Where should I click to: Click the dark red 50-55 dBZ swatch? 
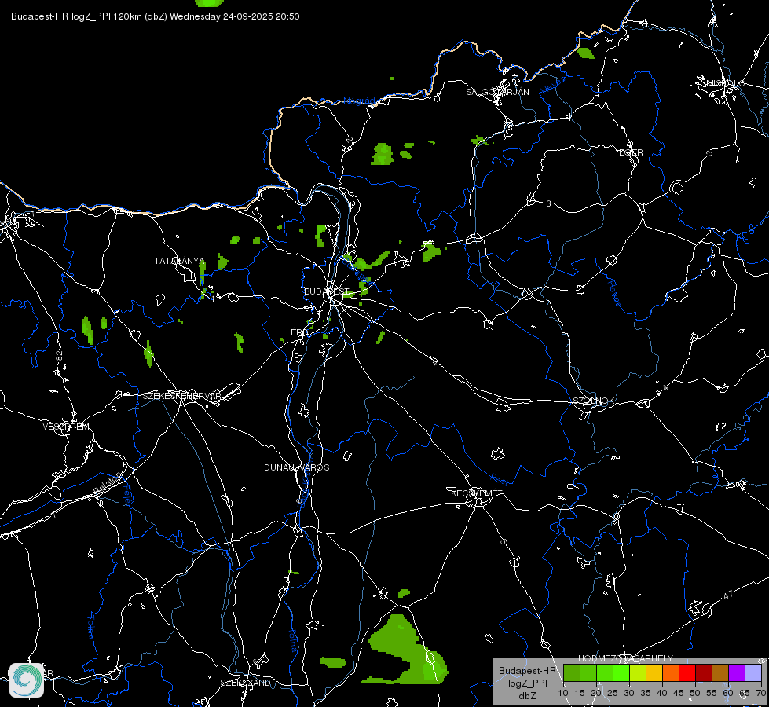click(x=704, y=672)
